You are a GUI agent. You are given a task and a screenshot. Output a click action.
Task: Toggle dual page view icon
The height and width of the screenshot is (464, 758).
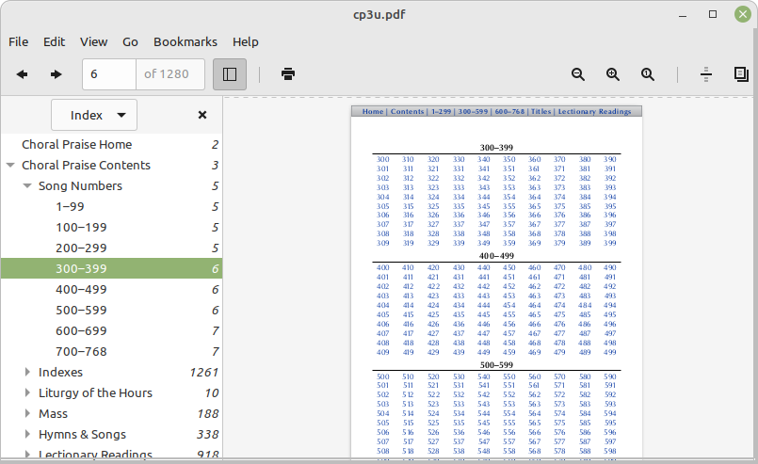(741, 74)
